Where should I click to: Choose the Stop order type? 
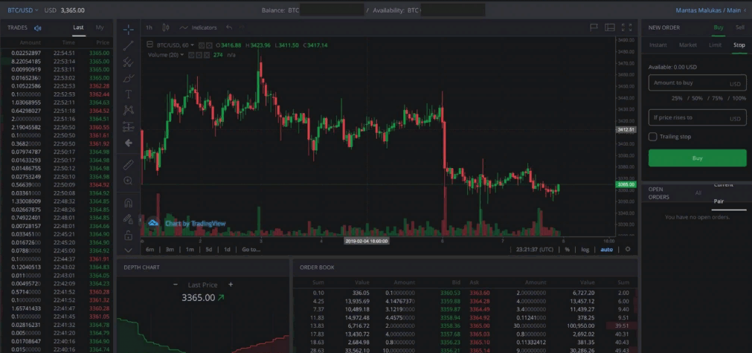[739, 45]
